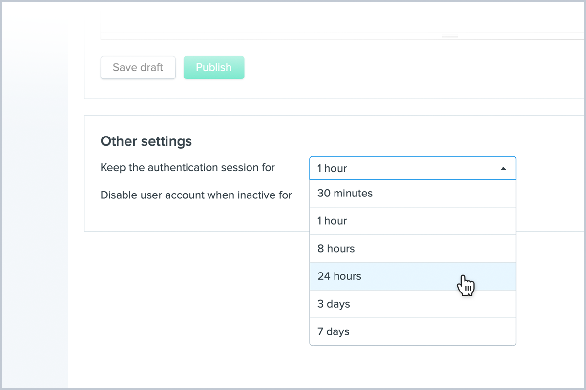This screenshot has width=586, height=390.
Task: Click the 'Other settings' heading
Action: pyautogui.click(x=146, y=141)
